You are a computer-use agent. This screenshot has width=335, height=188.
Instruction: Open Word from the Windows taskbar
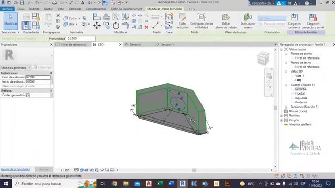tap(171, 183)
